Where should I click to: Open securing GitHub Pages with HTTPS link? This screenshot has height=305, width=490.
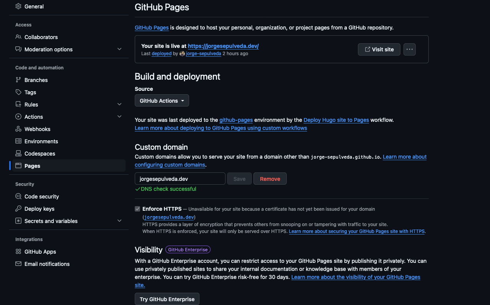357,231
